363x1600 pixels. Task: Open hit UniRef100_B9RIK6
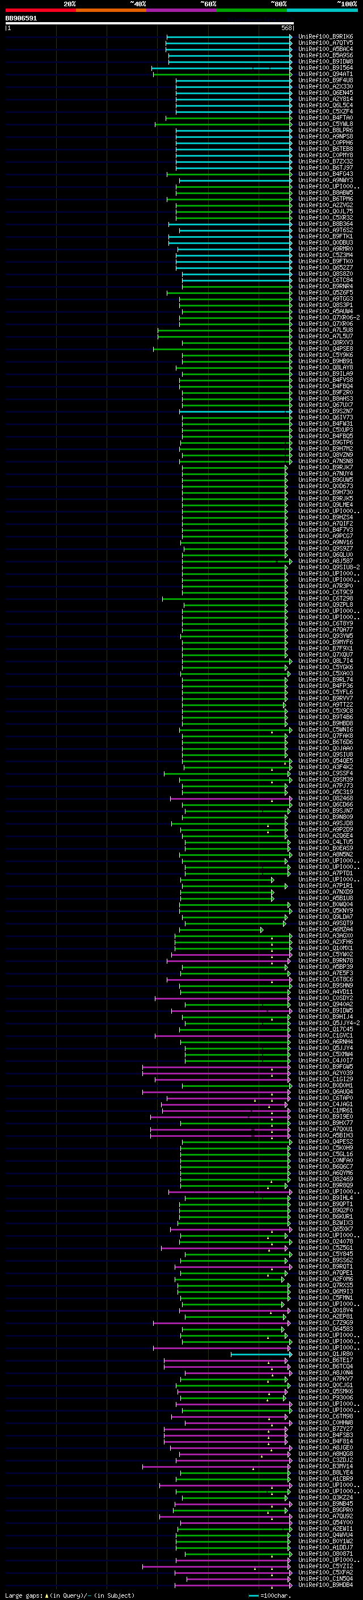(326, 37)
